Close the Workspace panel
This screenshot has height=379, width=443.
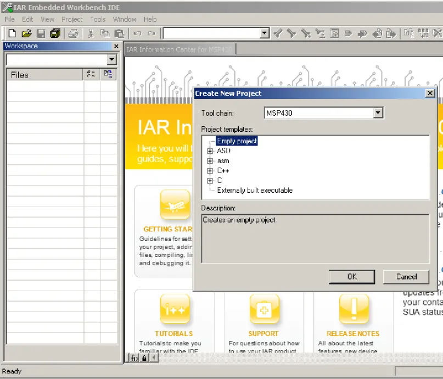click(x=116, y=46)
